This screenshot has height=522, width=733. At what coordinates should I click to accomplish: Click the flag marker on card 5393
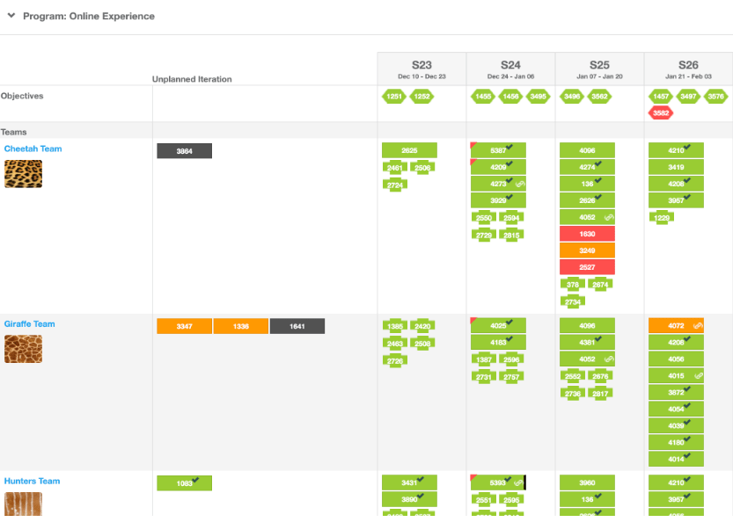[472, 477]
